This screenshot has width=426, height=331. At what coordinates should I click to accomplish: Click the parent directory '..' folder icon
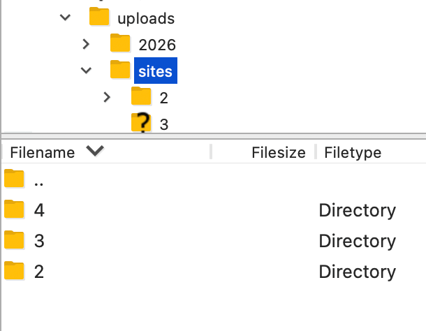click(14, 179)
